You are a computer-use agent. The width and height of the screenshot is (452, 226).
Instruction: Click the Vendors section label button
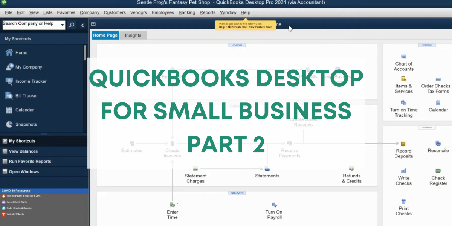pyautogui.click(x=237, y=45)
